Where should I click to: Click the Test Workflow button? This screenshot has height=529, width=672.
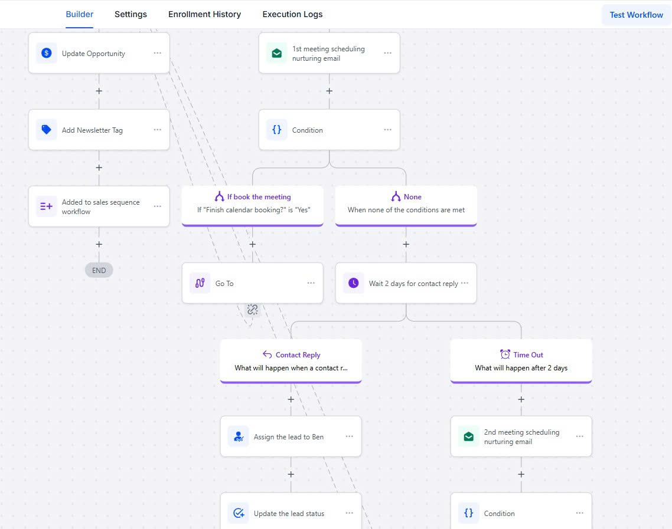click(x=636, y=15)
